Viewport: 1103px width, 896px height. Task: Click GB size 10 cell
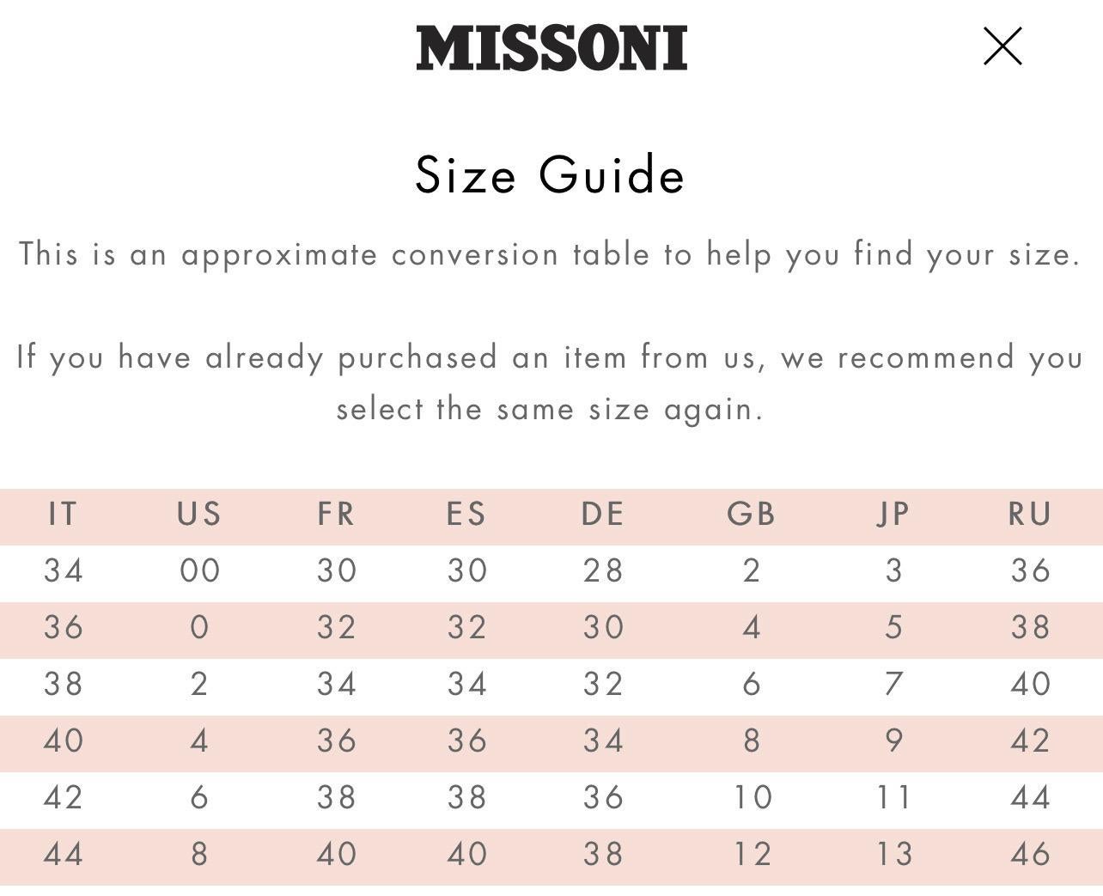752,797
